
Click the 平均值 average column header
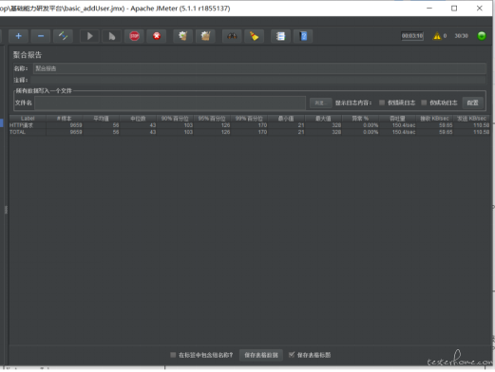point(102,119)
